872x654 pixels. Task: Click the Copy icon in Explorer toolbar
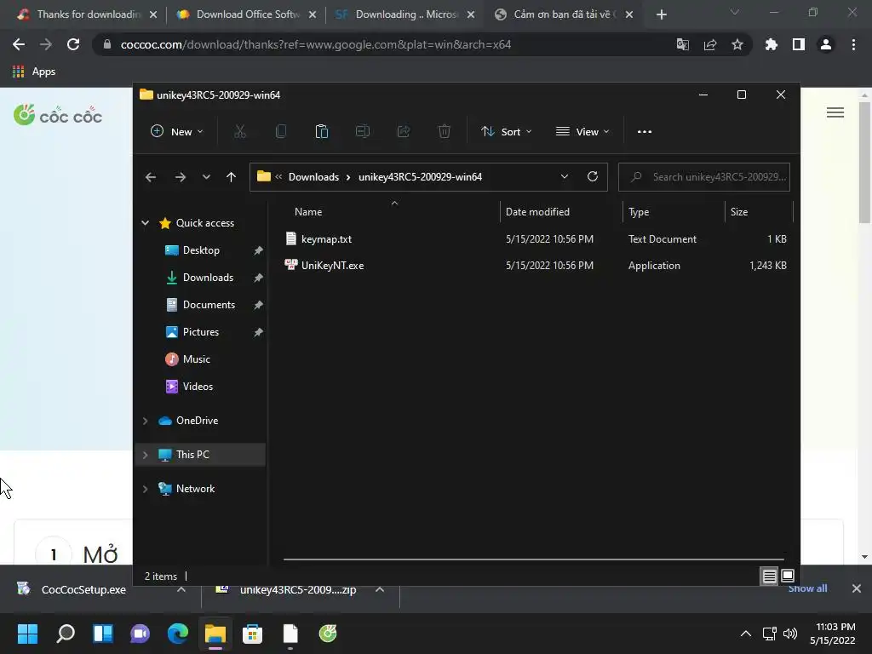coord(281,132)
